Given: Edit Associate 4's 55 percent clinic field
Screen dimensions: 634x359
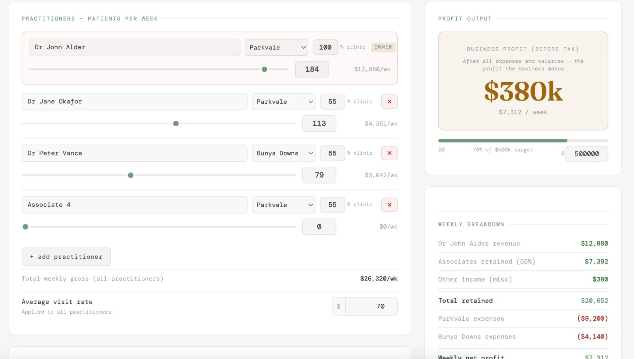Looking at the screenshot, I should point(332,205).
